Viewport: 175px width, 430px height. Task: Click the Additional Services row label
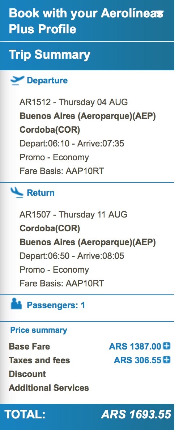point(49,388)
